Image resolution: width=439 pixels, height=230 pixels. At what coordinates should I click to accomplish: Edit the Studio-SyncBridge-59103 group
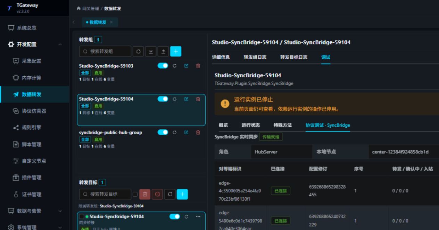click(x=186, y=66)
